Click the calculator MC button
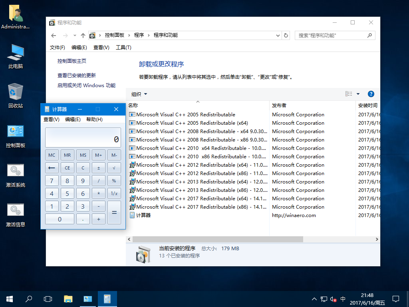Screen dimensions: 409x307 pos(52,155)
